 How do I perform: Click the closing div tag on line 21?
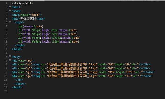coord(19,80)
